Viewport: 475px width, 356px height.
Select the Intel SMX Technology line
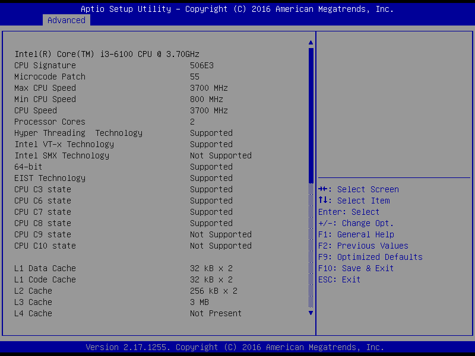tap(62, 155)
